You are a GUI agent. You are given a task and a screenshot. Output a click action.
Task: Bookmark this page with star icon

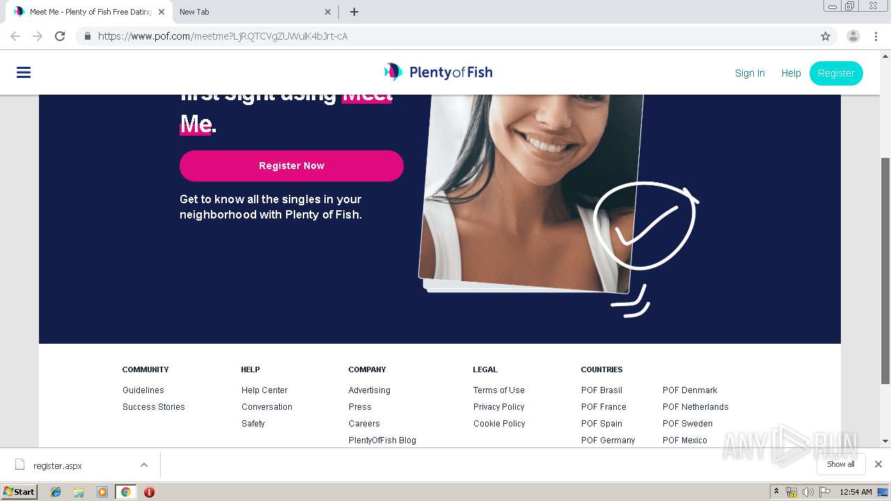pyautogui.click(x=826, y=36)
